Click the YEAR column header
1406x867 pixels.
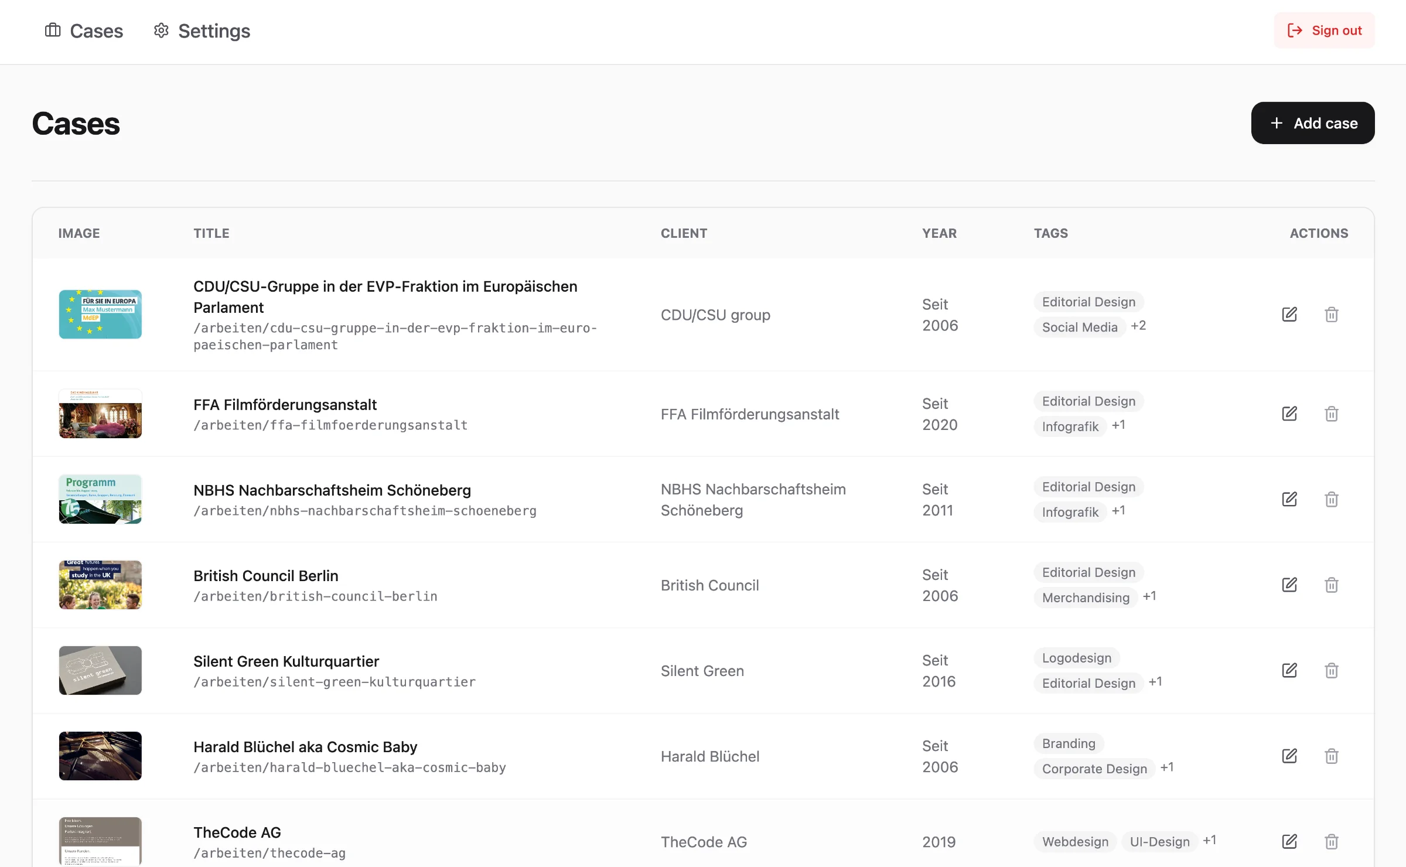click(x=939, y=233)
